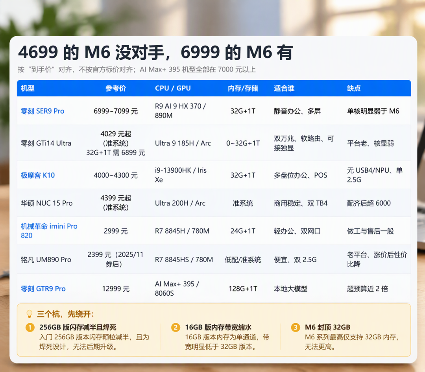Screen dimensions: 425x372
Task: Select the 24G+1T memory cell
Action: (x=243, y=231)
